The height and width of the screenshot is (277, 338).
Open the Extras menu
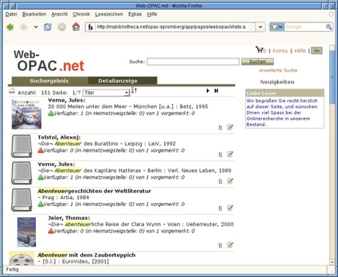tap(135, 14)
